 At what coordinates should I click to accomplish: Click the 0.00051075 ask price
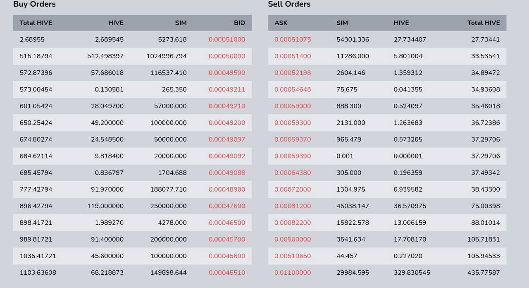click(x=293, y=40)
